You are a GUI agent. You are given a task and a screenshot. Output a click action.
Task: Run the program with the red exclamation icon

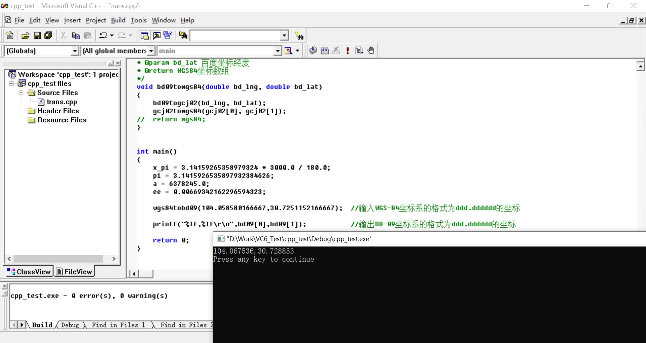click(348, 50)
